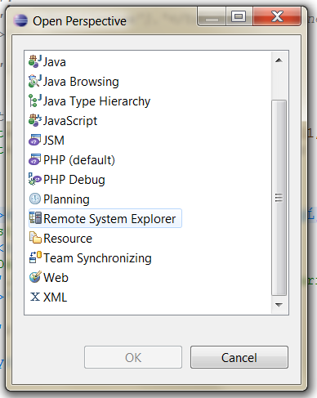
Task: Select the Java Browsing list entry
Action: pyautogui.click(x=81, y=82)
